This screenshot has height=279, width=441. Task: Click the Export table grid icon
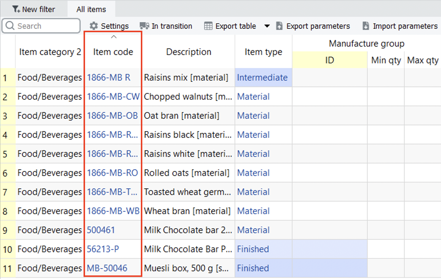(208, 26)
